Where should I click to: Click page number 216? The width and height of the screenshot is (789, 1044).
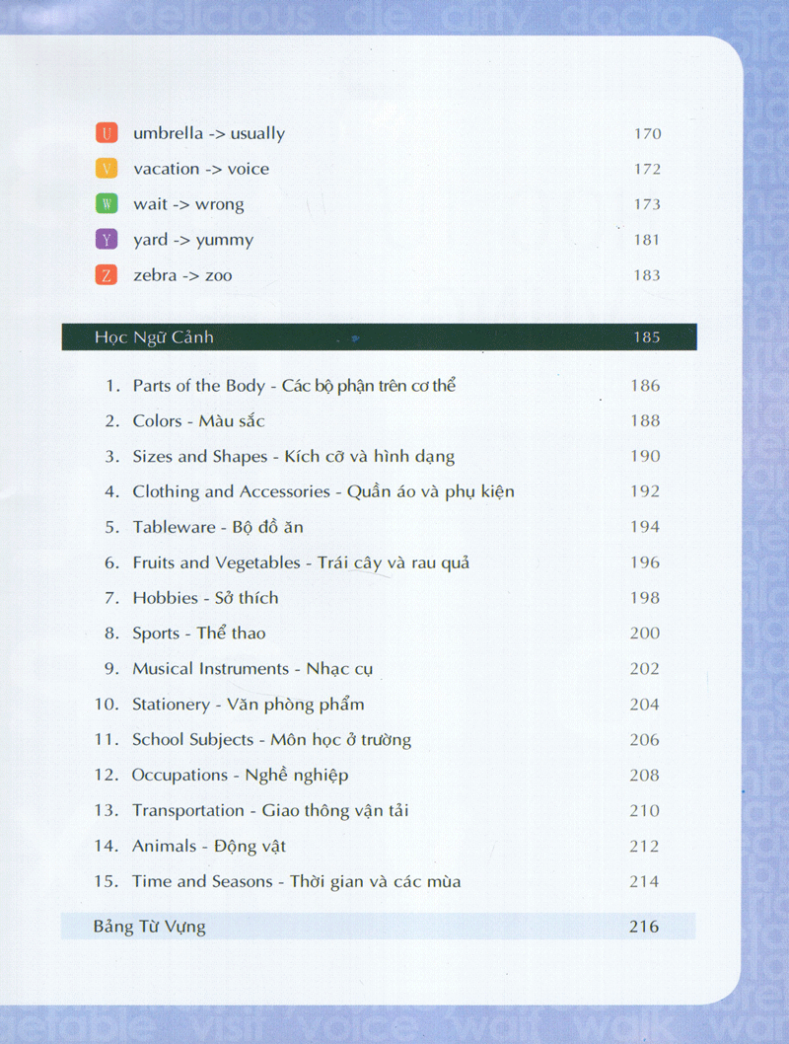pyautogui.click(x=644, y=927)
